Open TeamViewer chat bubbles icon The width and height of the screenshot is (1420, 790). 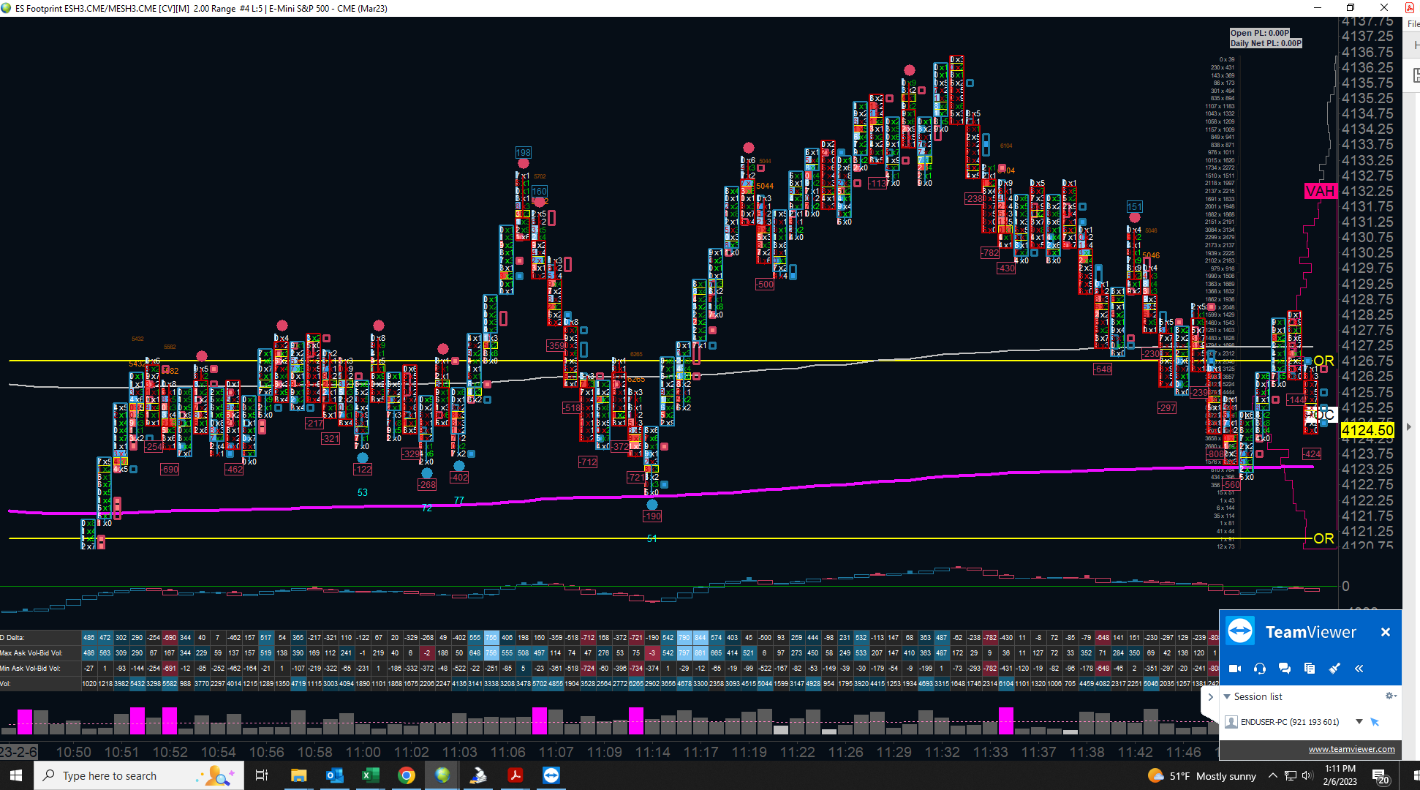pos(1284,669)
